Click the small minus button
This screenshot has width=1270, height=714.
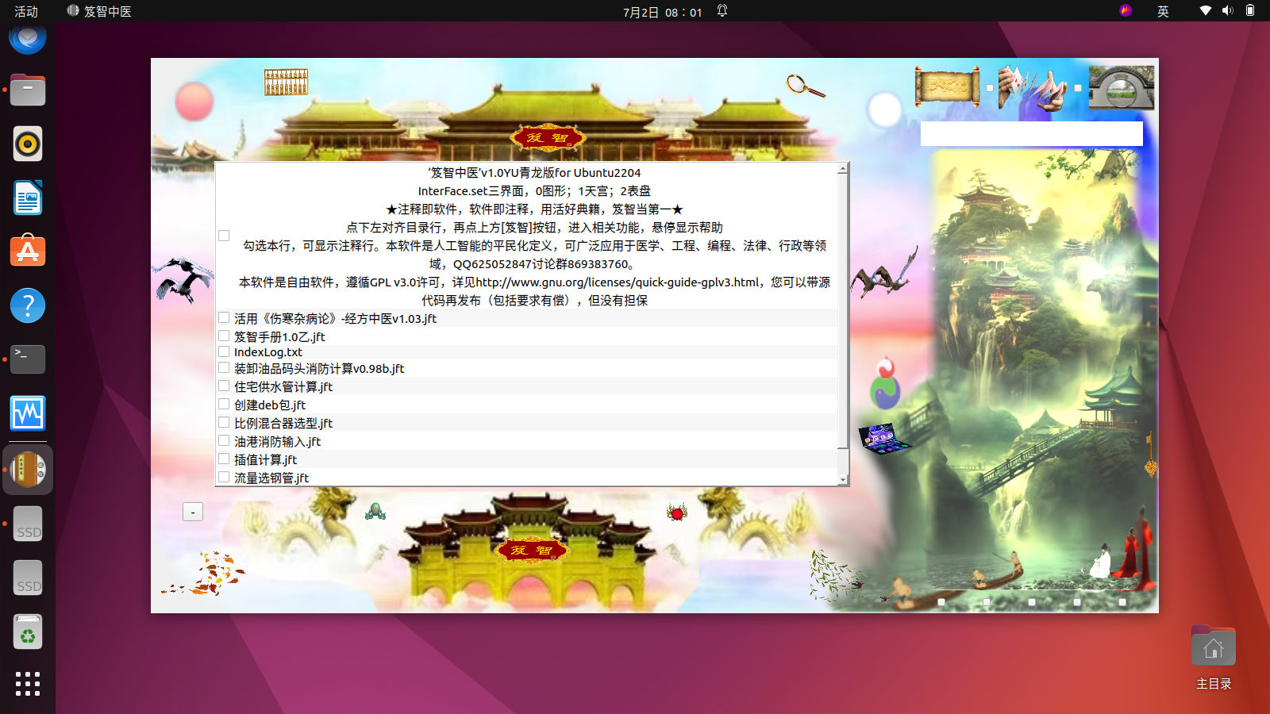(193, 512)
